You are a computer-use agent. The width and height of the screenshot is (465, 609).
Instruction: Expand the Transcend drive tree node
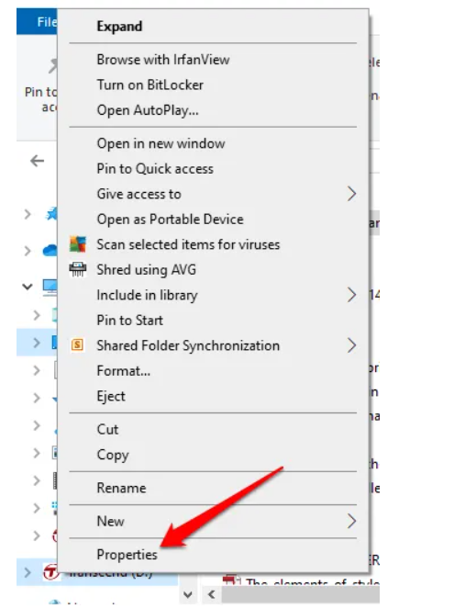(28, 572)
